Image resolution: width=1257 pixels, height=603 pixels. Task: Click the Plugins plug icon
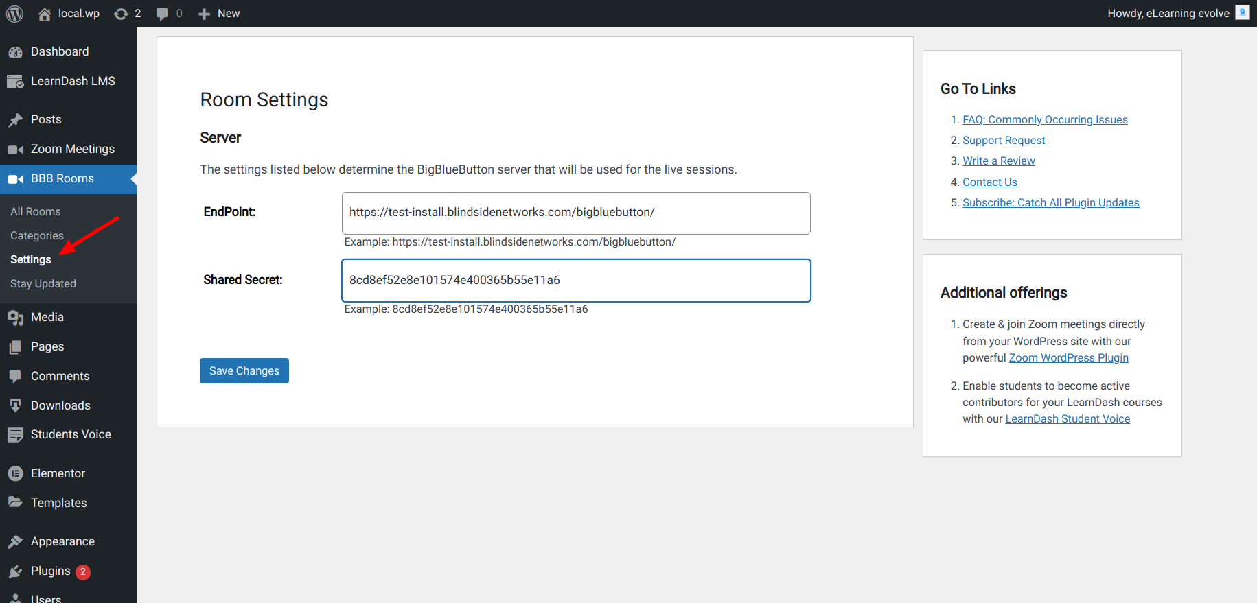[x=15, y=571]
